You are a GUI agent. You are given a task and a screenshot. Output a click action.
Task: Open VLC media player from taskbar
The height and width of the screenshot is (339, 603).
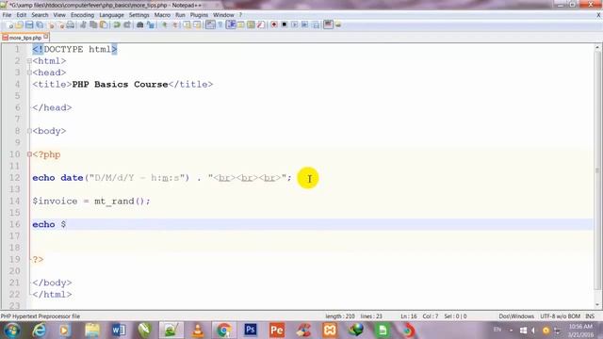[x=198, y=331]
